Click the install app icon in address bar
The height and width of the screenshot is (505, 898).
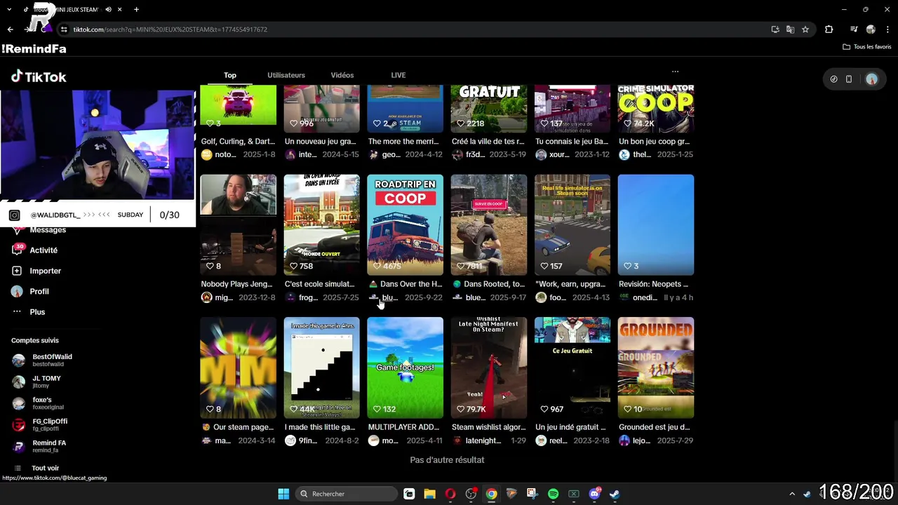[775, 29]
